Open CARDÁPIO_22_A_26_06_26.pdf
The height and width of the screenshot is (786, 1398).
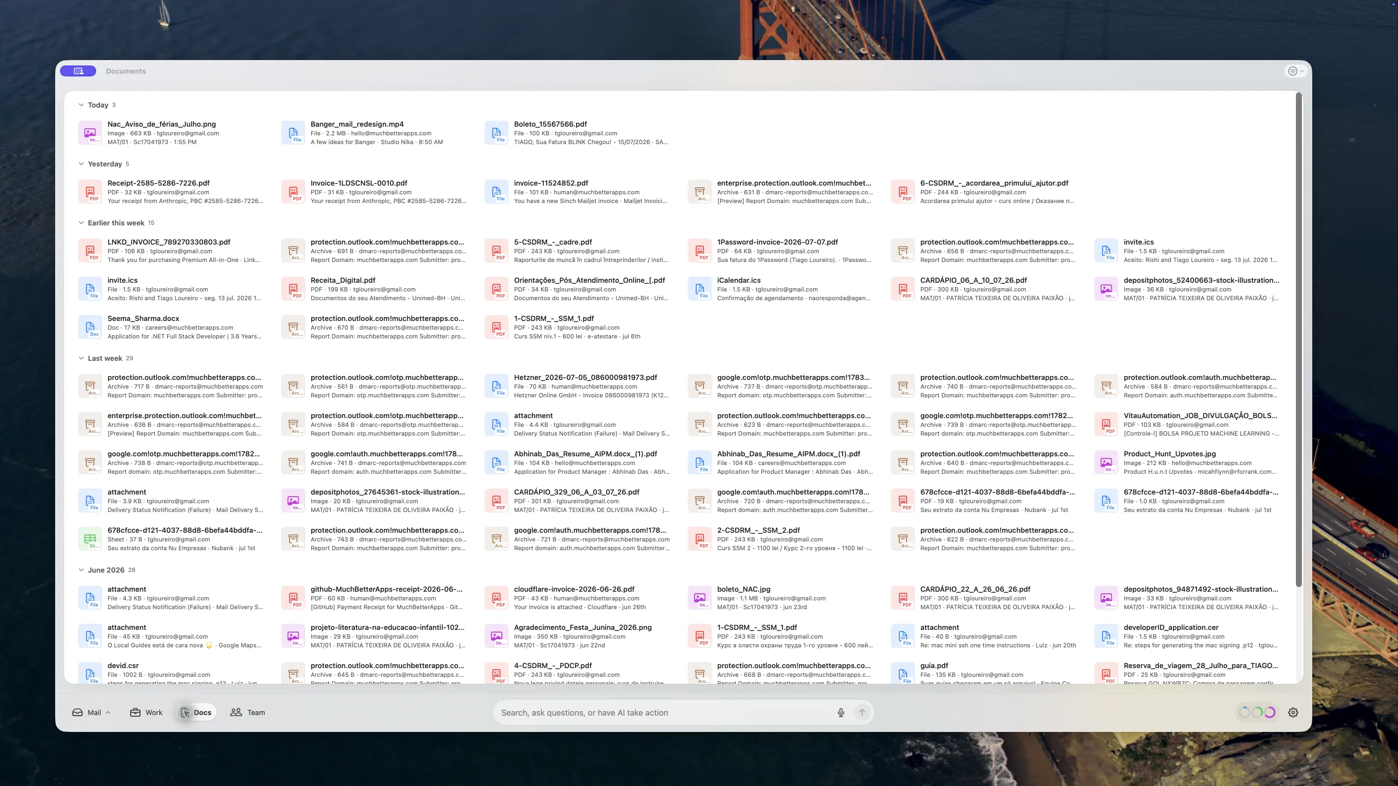pos(984,598)
